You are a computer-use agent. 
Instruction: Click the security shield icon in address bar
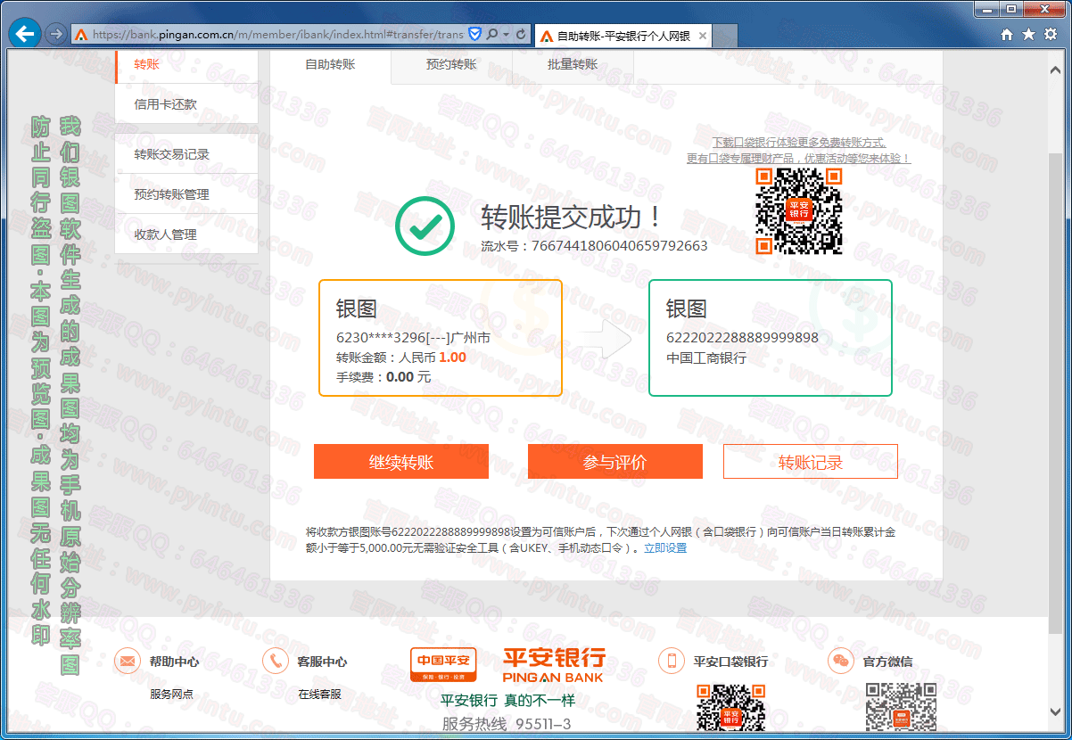click(474, 35)
